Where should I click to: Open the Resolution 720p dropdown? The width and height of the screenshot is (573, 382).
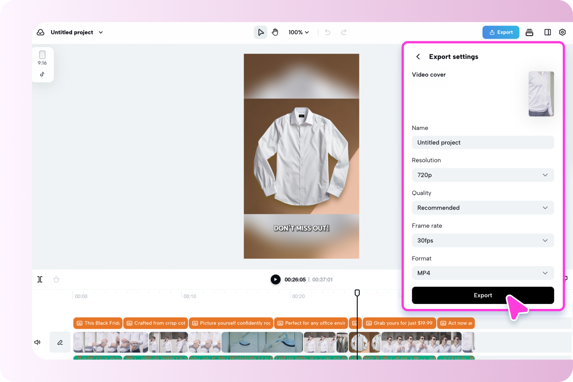pos(483,175)
